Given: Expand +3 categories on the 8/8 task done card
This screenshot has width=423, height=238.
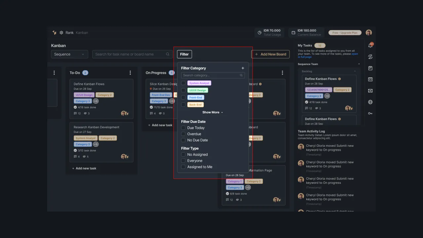Looking at the screenshot, I should point(248,187).
